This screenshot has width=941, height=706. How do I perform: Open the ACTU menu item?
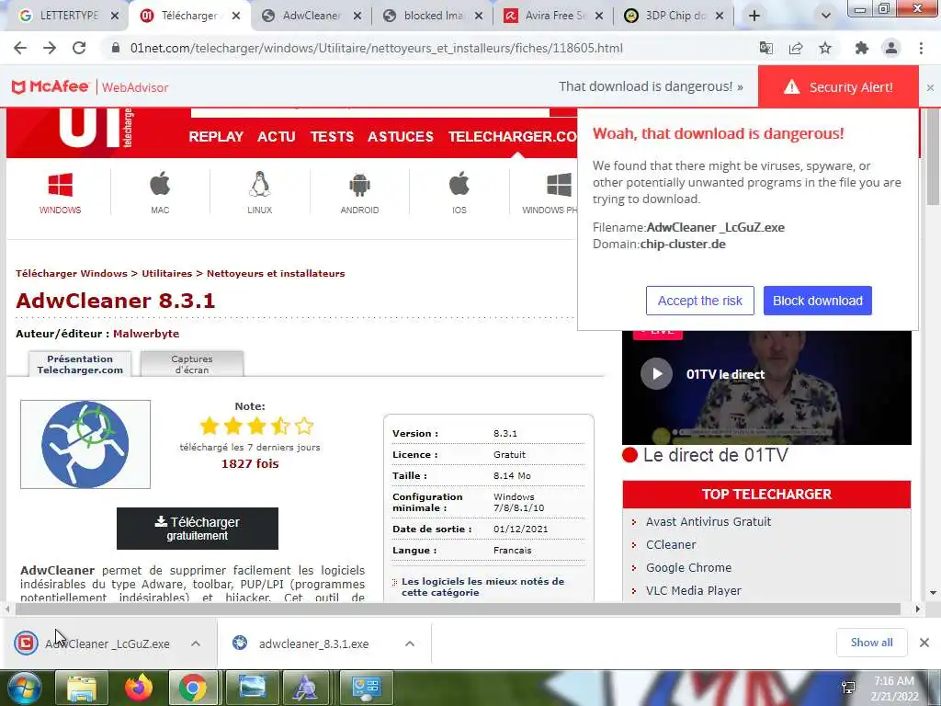(x=277, y=137)
